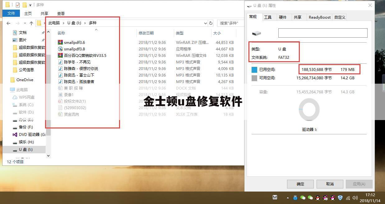The width and height of the screenshot is (385, 204).
Task: Click the 此电脑 breadcrumb
Action: pyautogui.click(x=54, y=23)
